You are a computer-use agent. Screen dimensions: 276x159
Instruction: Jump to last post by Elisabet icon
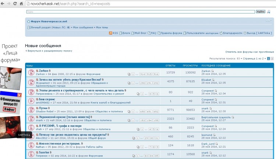click(213, 80)
